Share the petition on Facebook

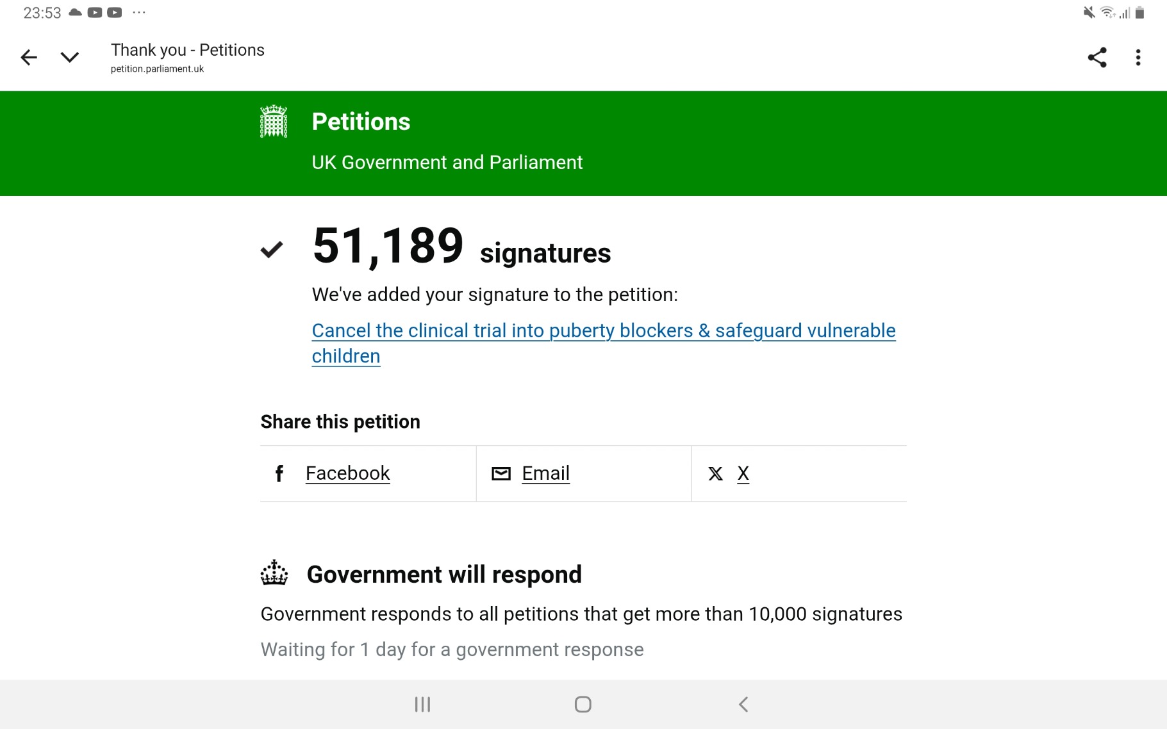pyautogui.click(x=347, y=473)
